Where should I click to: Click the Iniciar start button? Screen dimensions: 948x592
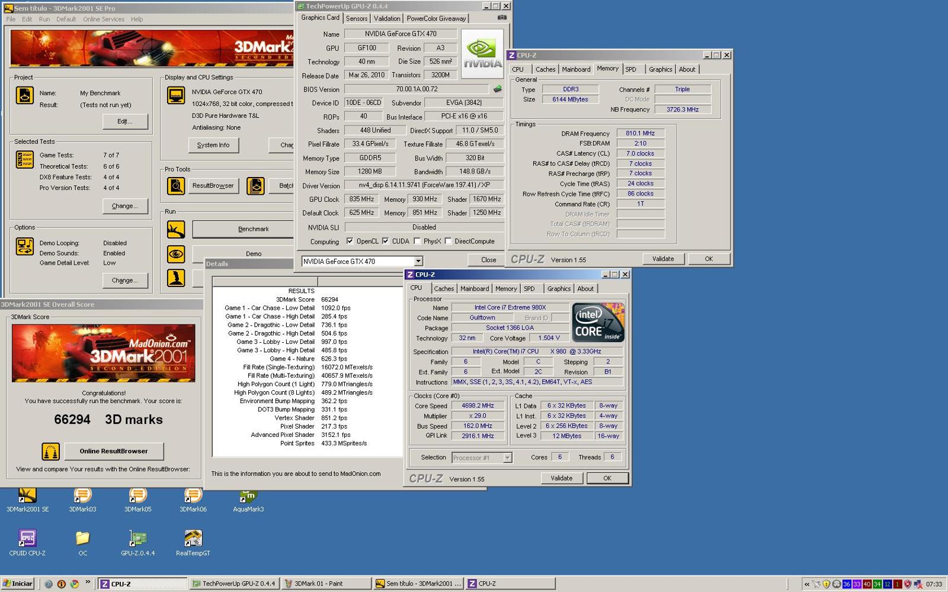pos(18,584)
